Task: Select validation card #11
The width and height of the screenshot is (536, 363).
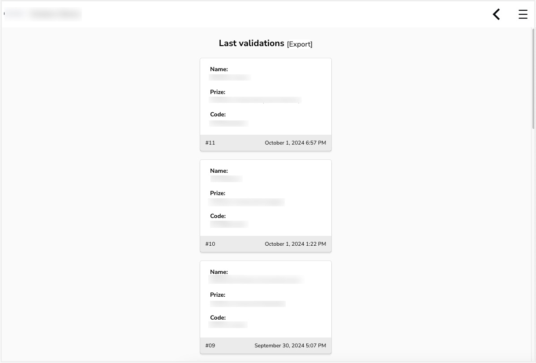Action: tap(266, 105)
